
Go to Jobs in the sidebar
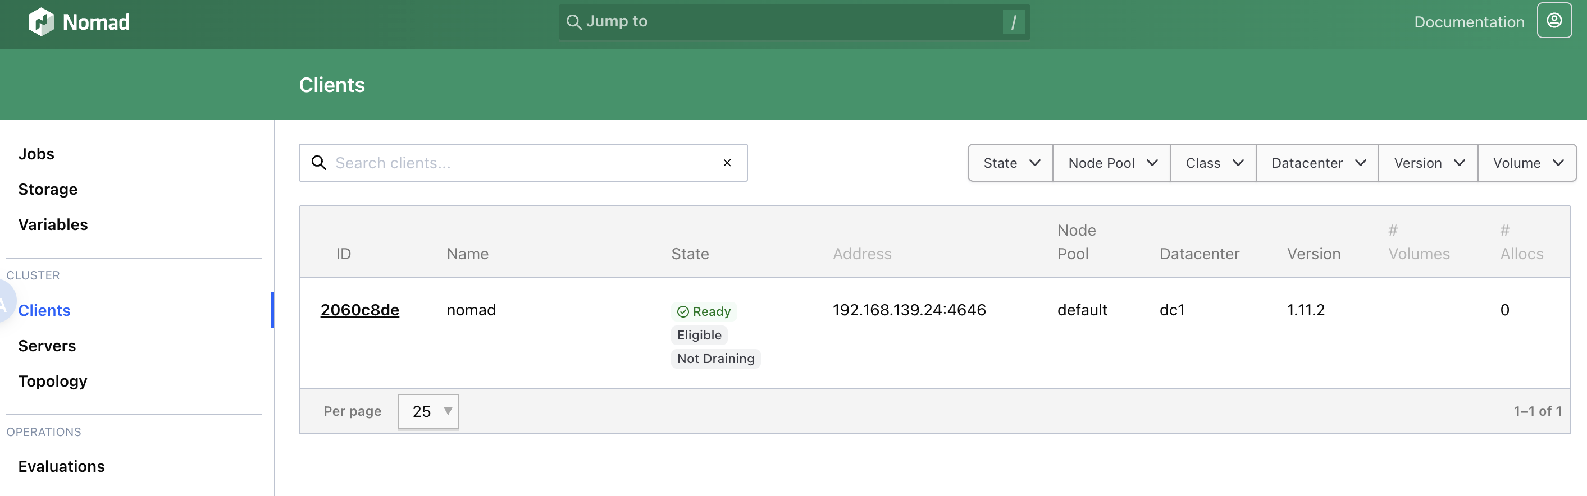(x=37, y=154)
